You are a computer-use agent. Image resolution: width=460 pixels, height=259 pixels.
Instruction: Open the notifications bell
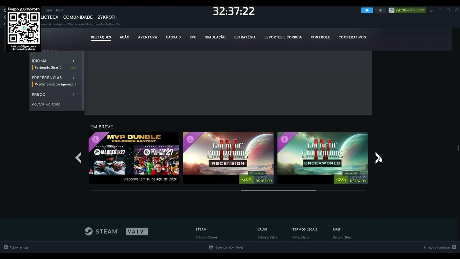tap(381, 10)
